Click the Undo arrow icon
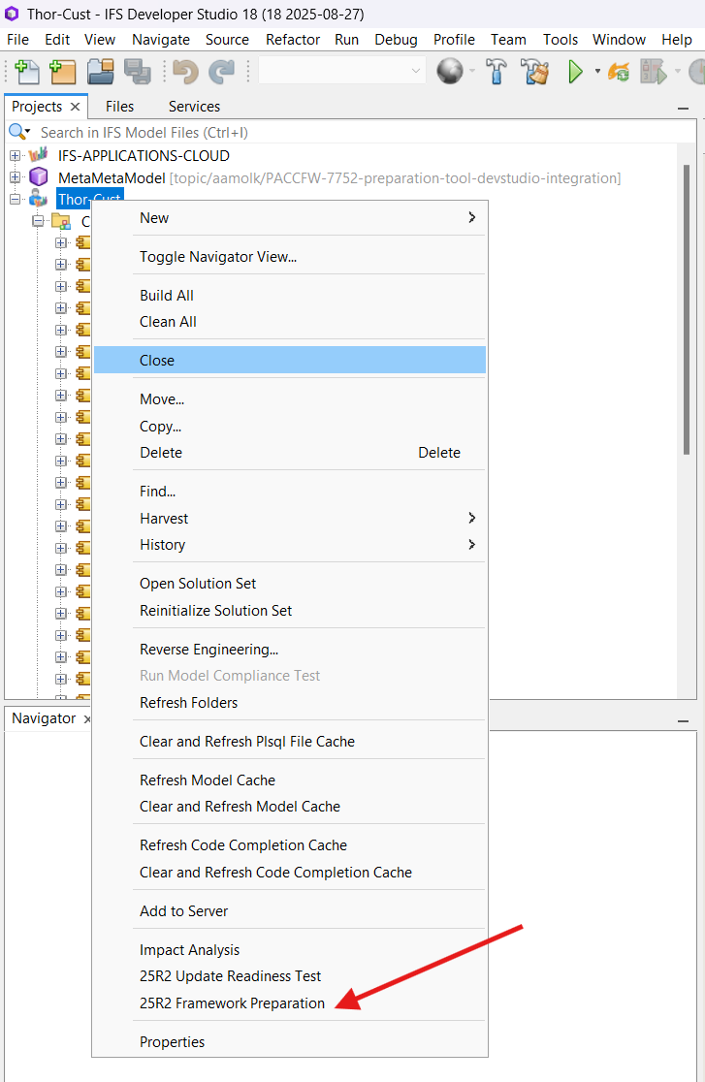This screenshot has width=705, height=1082. click(185, 71)
